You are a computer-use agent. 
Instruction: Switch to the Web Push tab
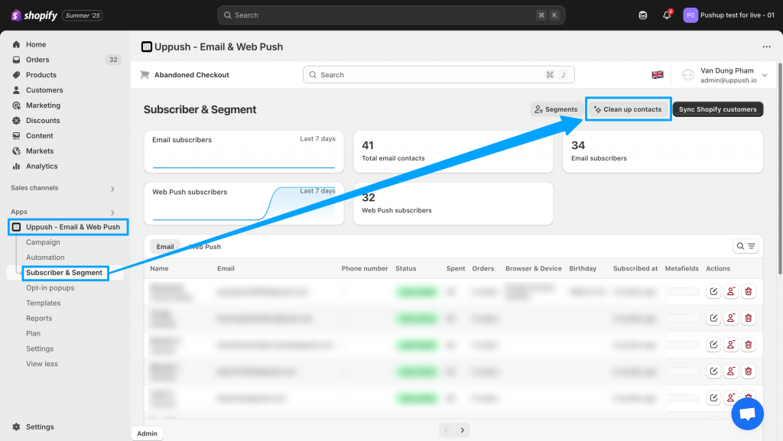point(206,247)
